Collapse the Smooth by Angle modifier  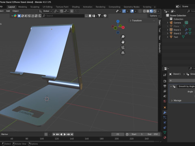(171, 86)
